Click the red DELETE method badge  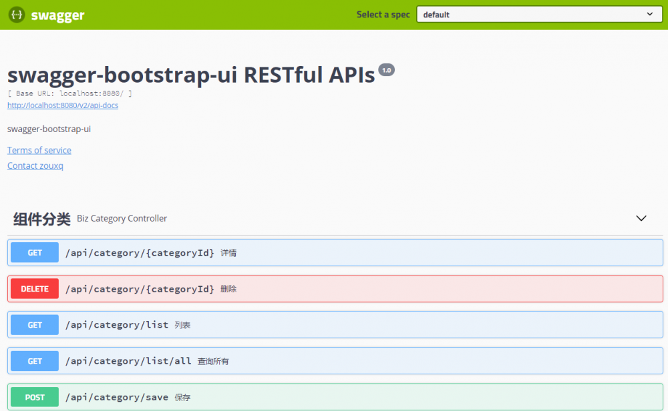[x=35, y=289]
